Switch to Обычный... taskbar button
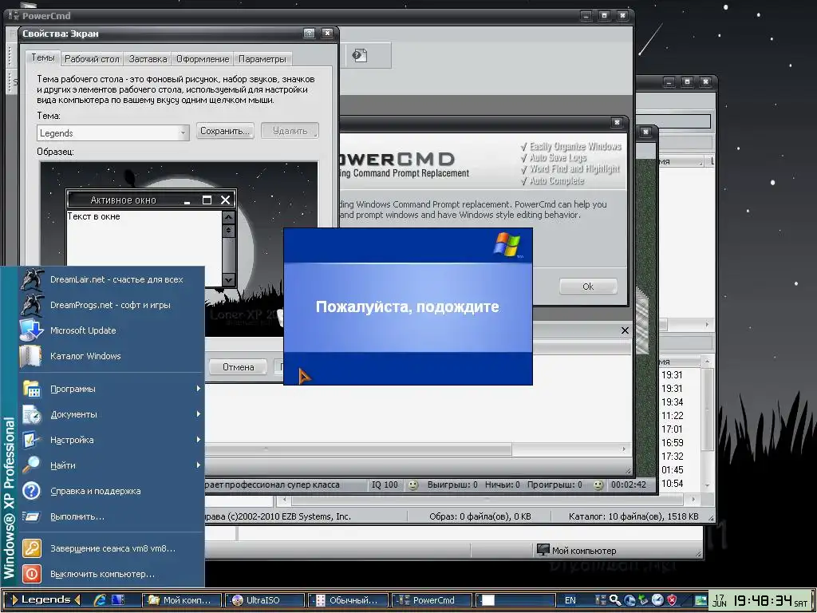The height and width of the screenshot is (613, 817). pos(348,600)
